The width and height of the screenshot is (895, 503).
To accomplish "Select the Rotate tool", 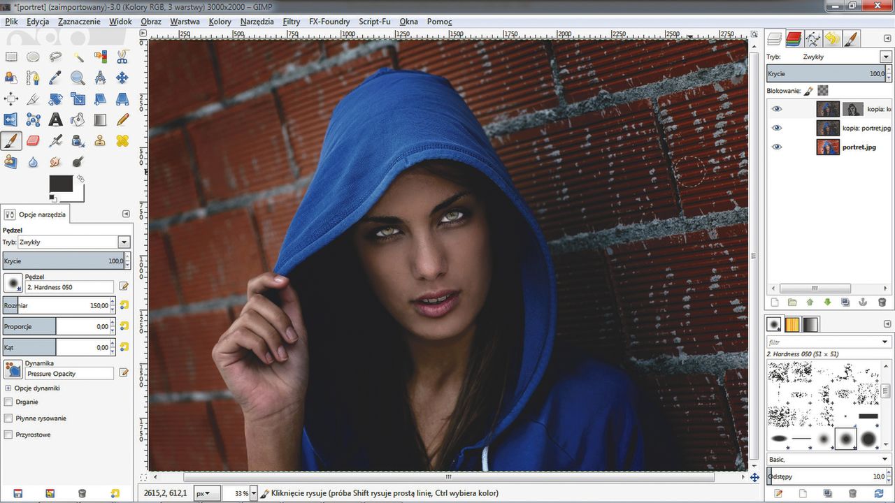I will 55,99.
